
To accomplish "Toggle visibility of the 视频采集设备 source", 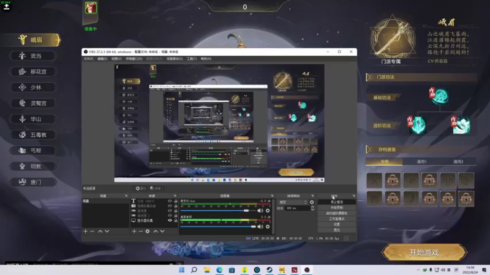I will [170, 206].
